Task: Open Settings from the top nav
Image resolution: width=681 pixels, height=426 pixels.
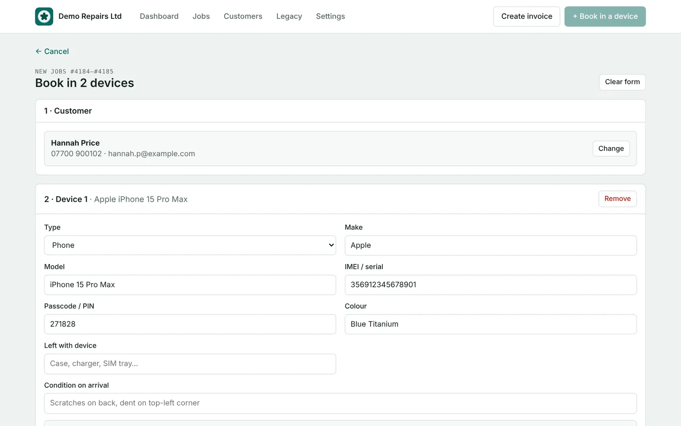Action: pyautogui.click(x=330, y=16)
